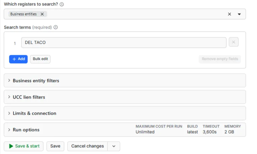The image size is (257, 154).
Task: Open Bulk edit for search terms
Action: [40, 59]
